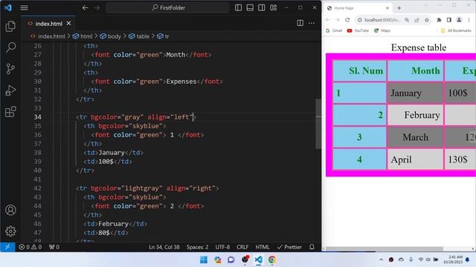Click the Prettier status item
Image resolution: width=476 pixels, height=267 pixels.
[289, 247]
